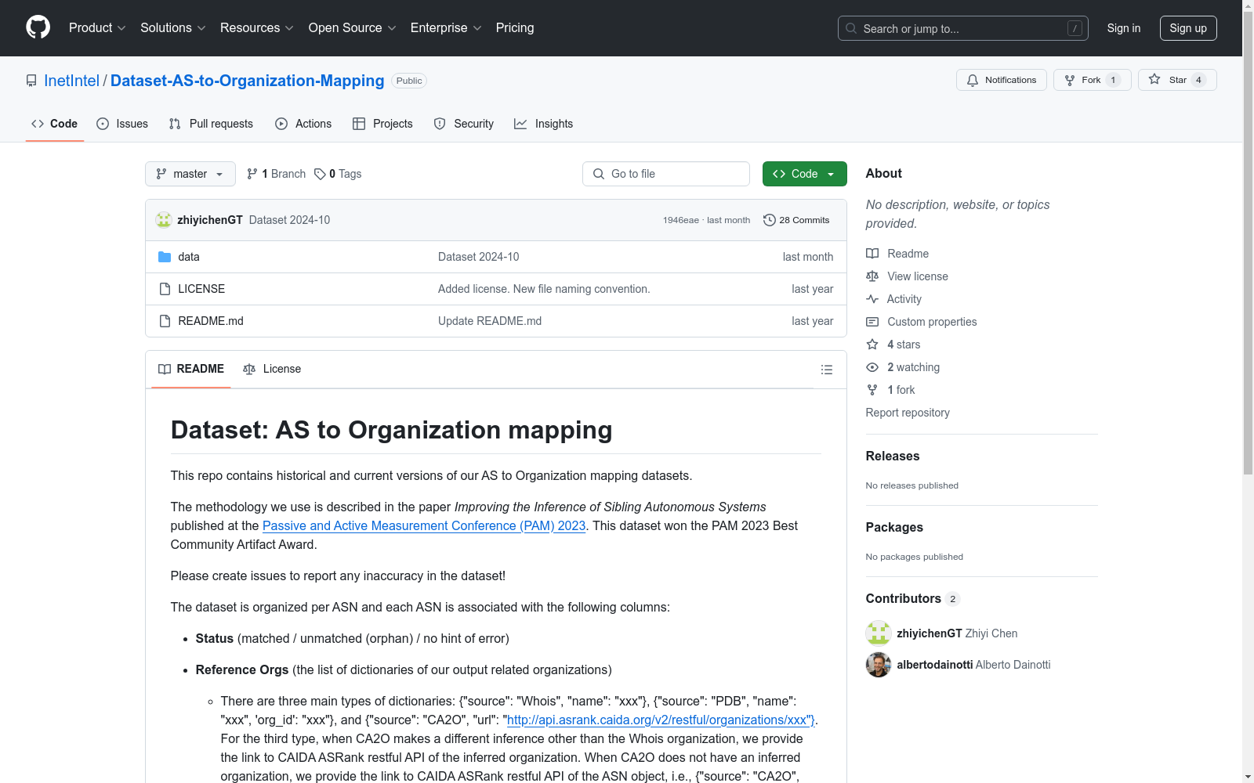Open the Code tab
This screenshot has width=1254, height=783.
tap(55, 124)
